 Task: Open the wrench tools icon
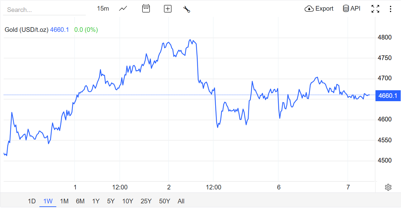click(187, 9)
